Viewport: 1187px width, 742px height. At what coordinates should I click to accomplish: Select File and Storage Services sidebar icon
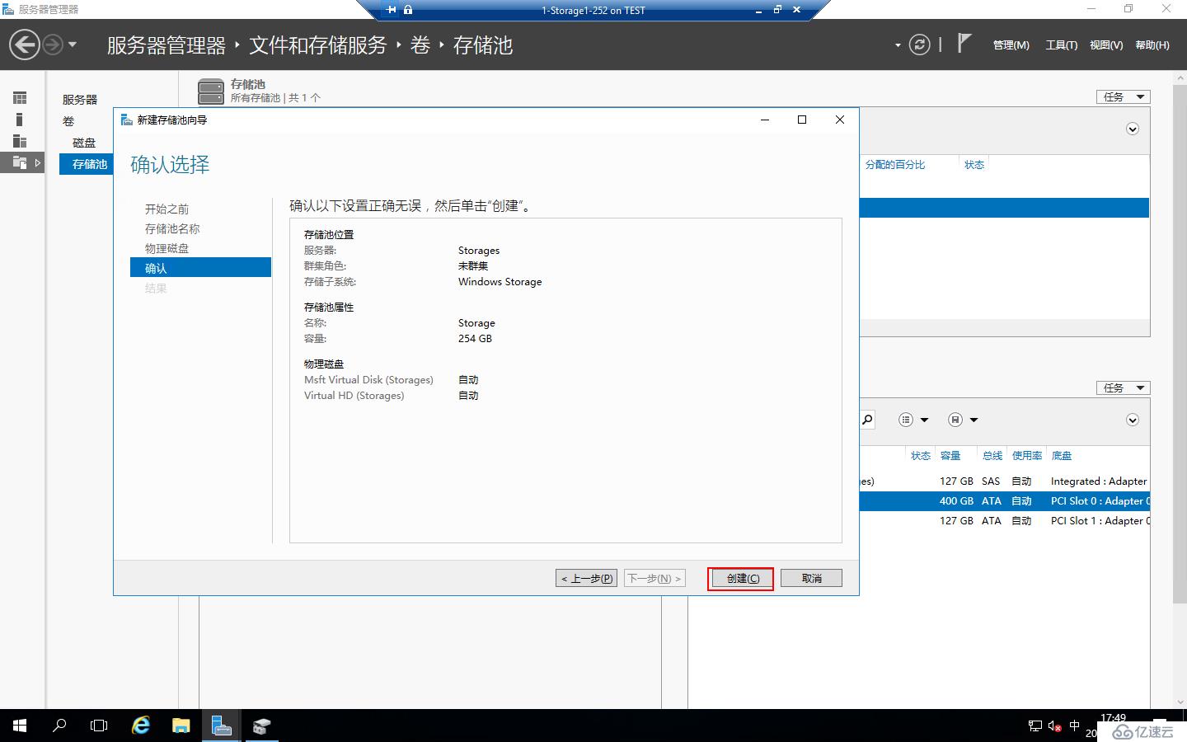(20, 162)
